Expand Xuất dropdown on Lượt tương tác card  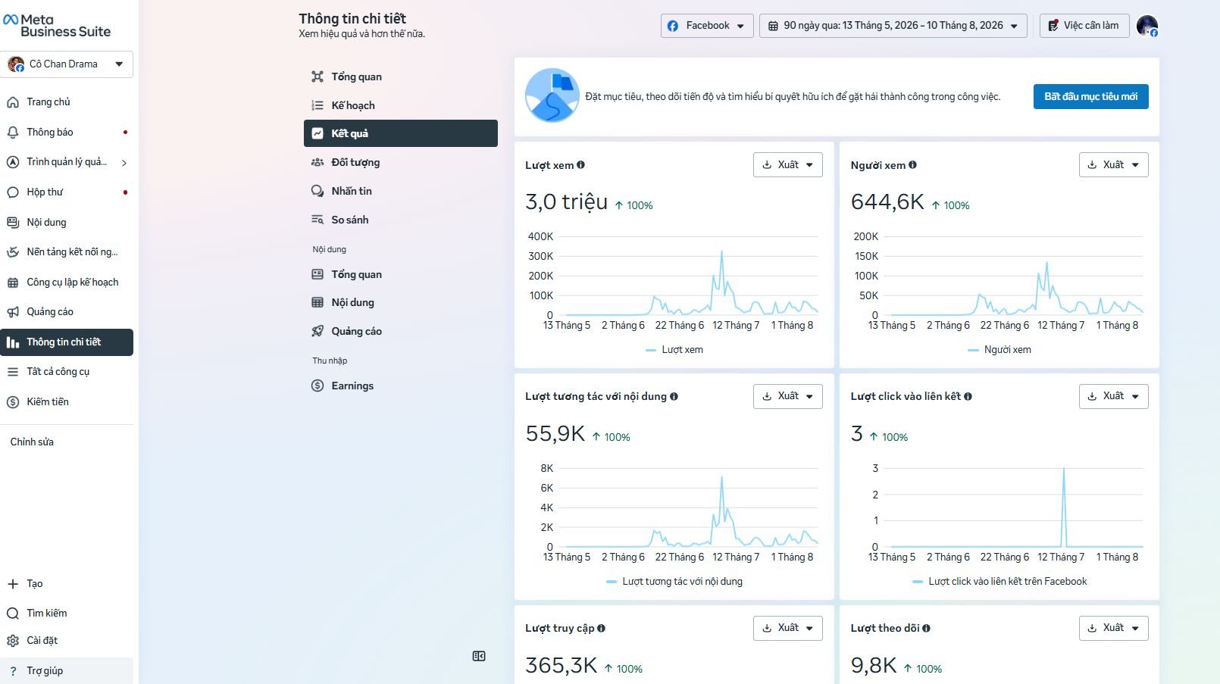pyautogui.click(x=788, y=396)
